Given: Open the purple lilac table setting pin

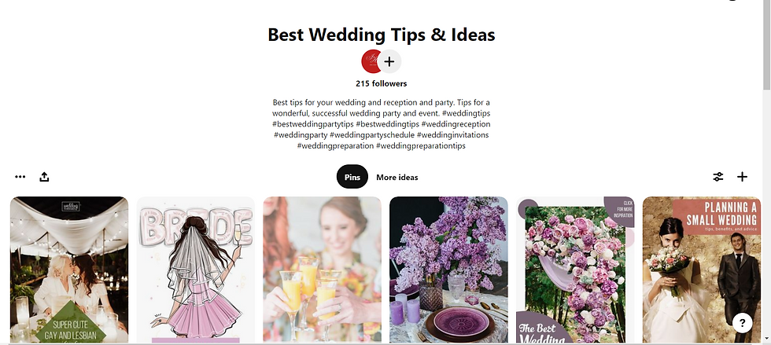Looking at the screenshot, I should click(448, 270).
